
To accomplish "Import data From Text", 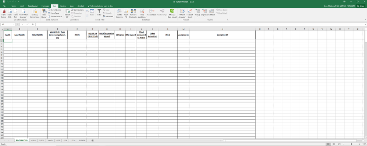I will (15, 13).
